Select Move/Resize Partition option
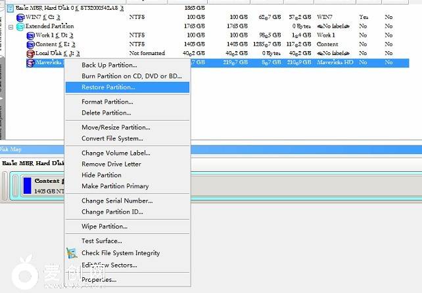Viewport: 422px width, 293px height. (x=116, y=127)
